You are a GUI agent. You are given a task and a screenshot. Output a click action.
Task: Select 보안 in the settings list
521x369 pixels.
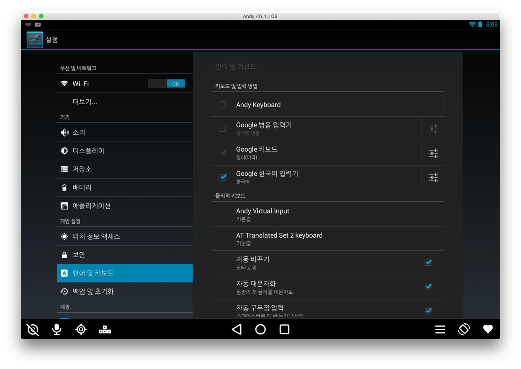[x=125, y=255]
